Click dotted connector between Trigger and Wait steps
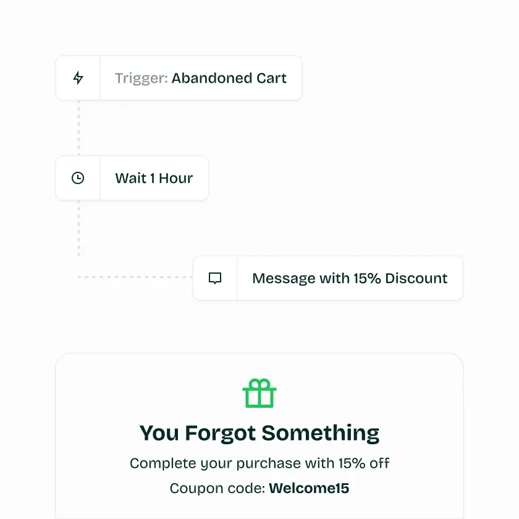Screen dimensions: 519x519 coord(78,128)
